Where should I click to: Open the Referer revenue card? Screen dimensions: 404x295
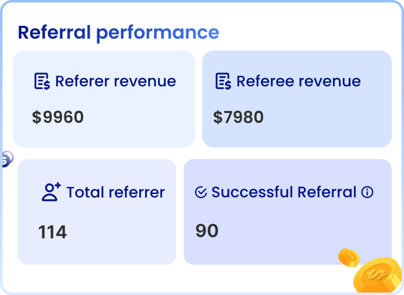tap(104, 99)
